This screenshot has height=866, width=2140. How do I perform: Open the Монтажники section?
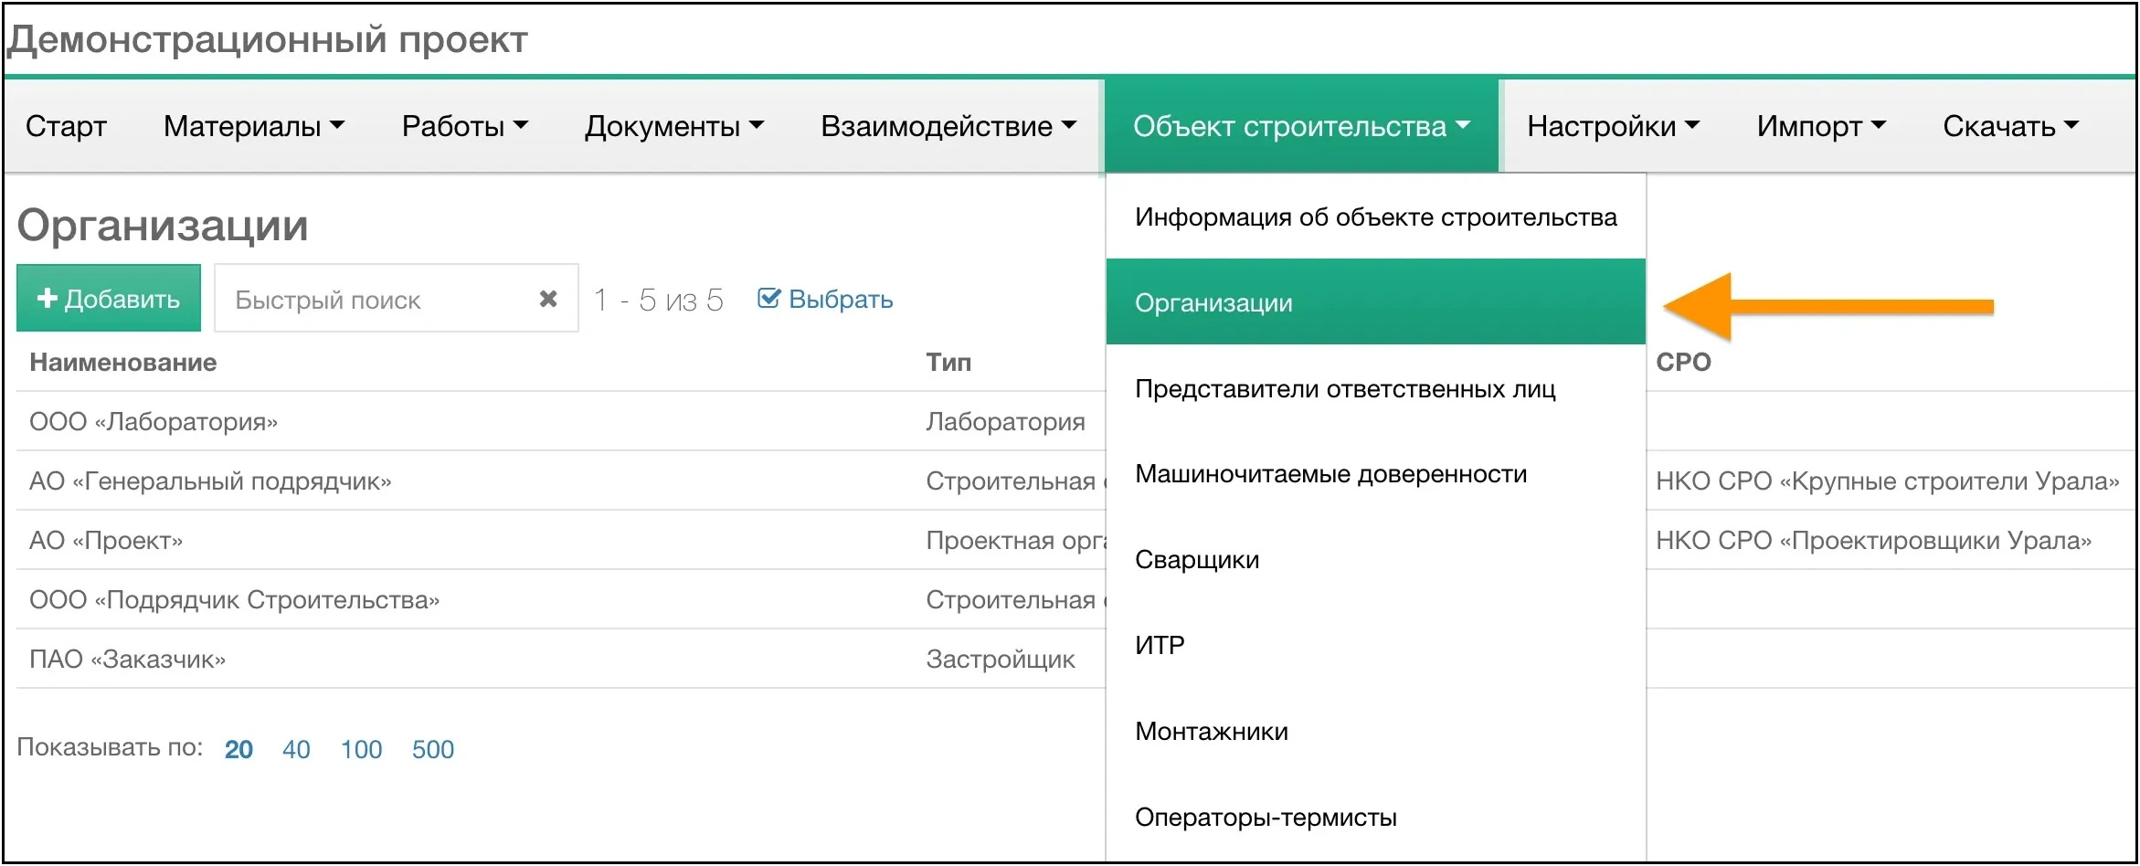pos(1211,731)
